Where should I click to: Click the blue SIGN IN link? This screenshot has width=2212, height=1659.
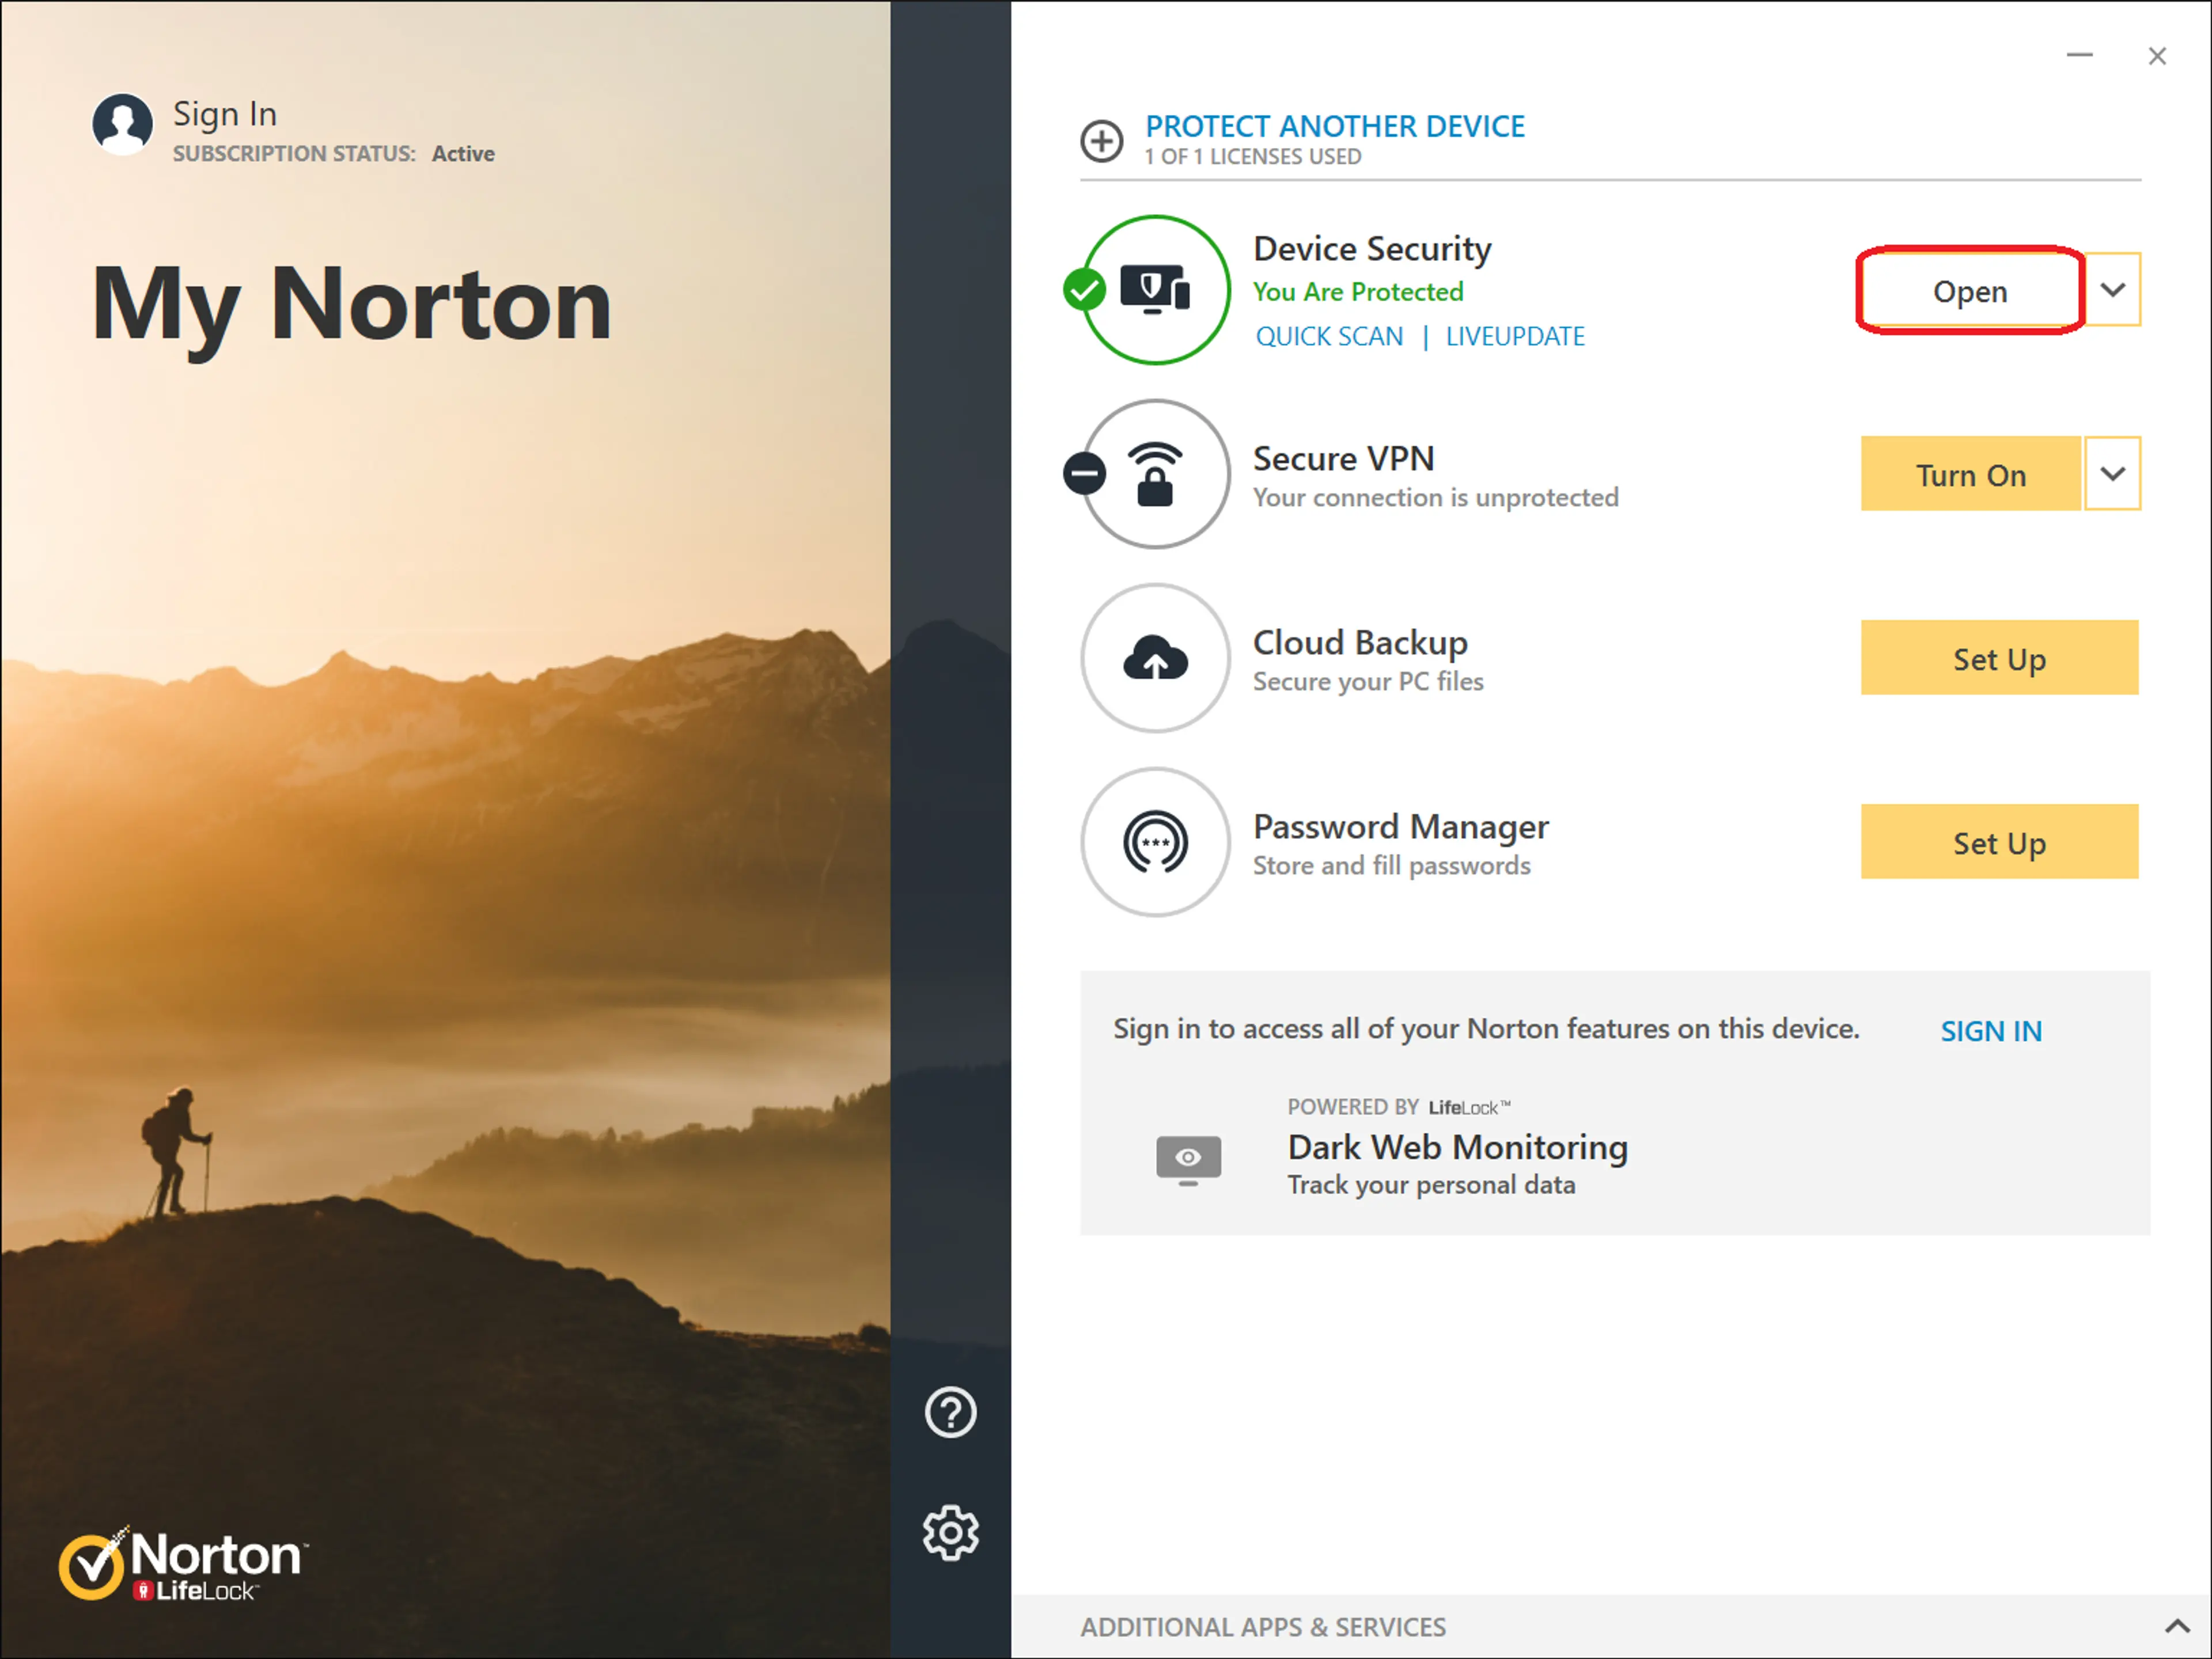coord(1990,1031)
